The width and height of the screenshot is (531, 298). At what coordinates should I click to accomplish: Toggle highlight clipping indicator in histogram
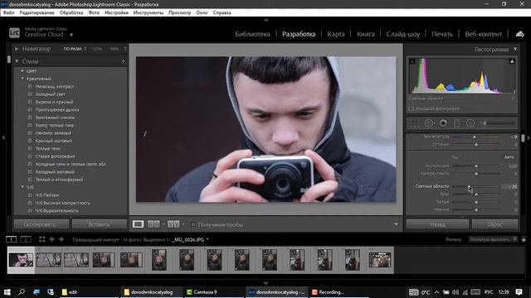(512, 61)
